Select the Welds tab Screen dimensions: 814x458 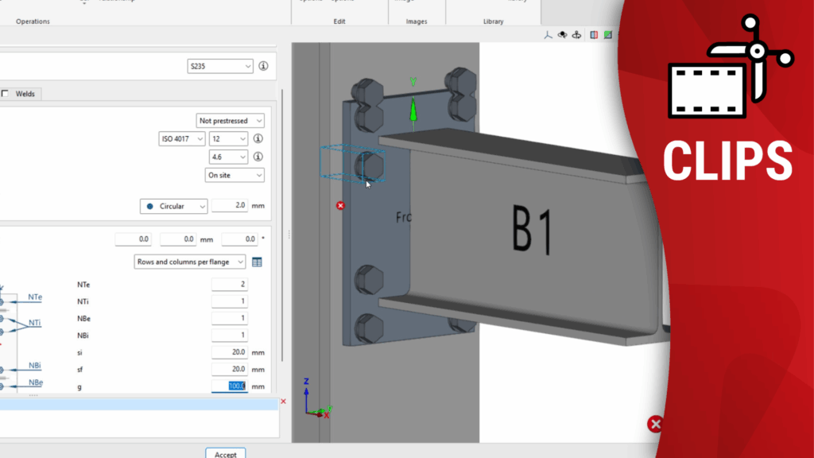(25, 94)
